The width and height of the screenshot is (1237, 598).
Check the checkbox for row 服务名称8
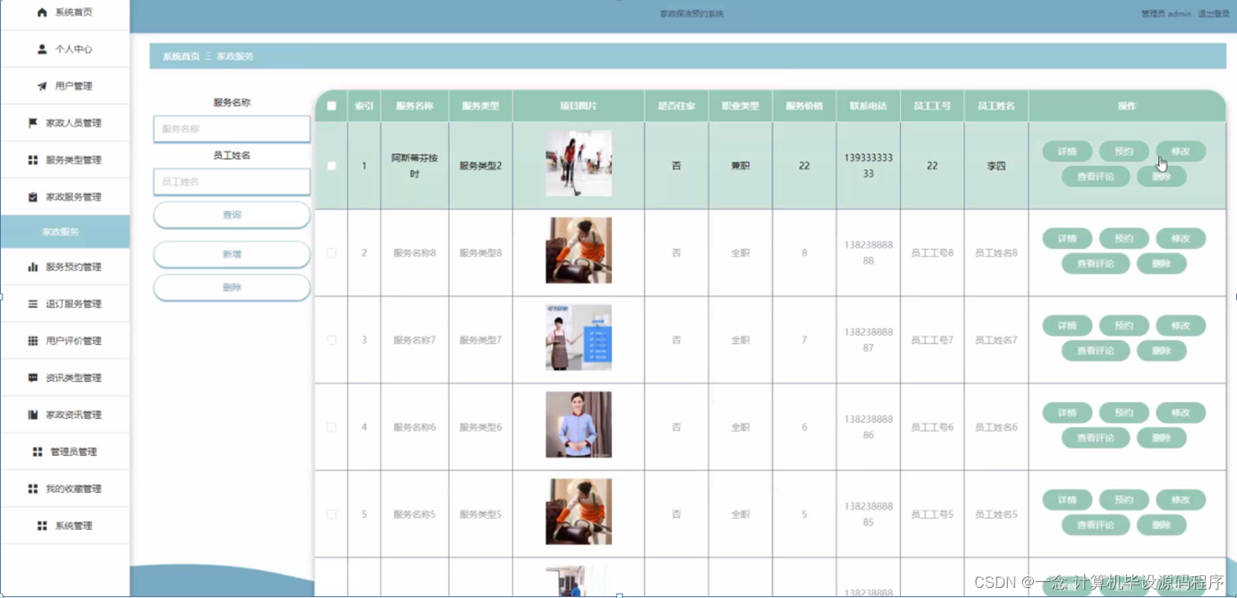pos(332,253)
